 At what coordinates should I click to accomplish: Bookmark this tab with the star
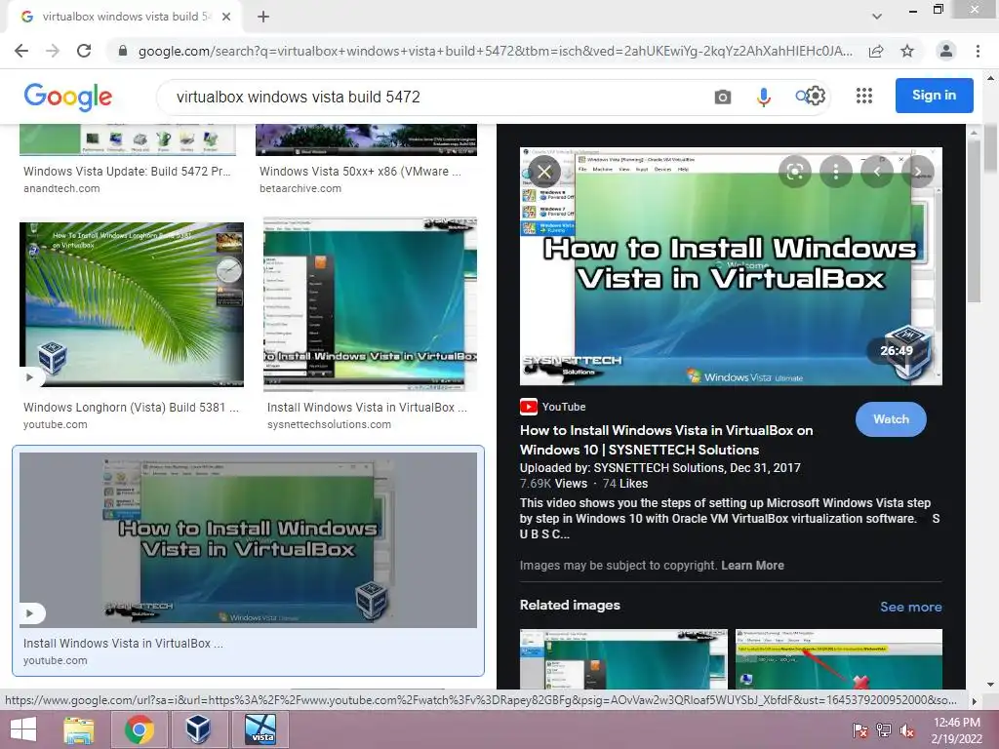(x=907, y=51)
